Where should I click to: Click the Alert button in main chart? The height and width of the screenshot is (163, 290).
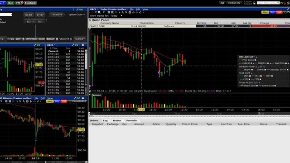pyautogui.click(x=265, y=12)
